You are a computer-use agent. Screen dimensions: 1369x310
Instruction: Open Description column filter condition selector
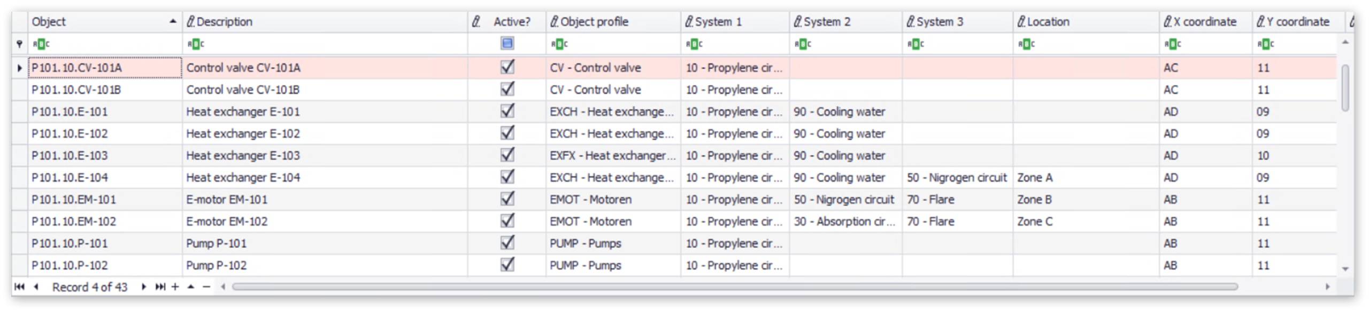pyautogui.click(x=195, y=44)
